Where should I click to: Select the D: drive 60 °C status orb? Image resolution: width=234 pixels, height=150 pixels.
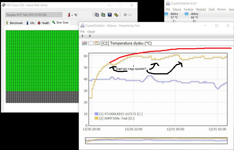point(186,14)
